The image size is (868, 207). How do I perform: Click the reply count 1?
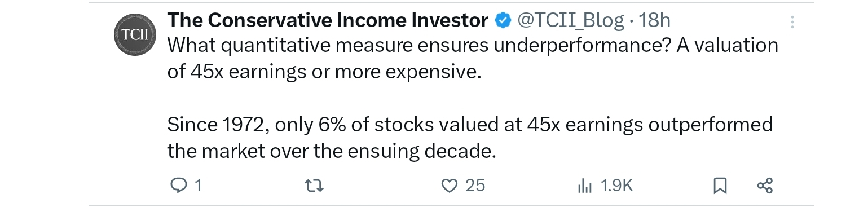click(x=197, y=186)
